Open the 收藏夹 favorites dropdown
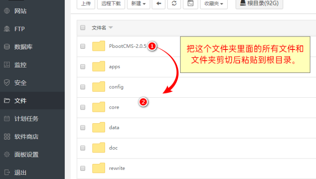 coord(214,4)
